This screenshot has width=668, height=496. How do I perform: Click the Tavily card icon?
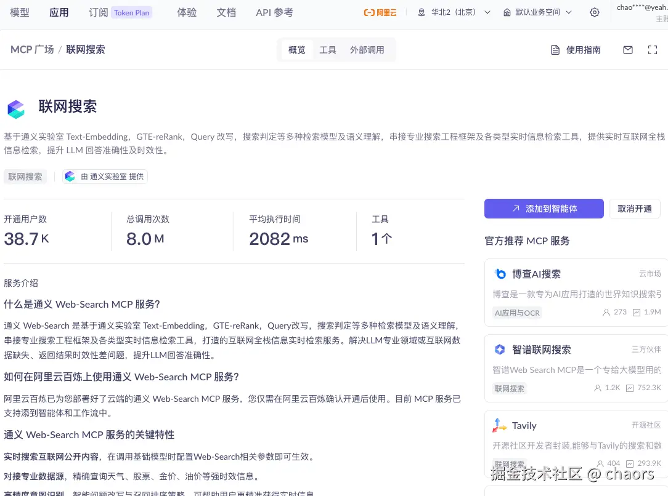click(x=499, y=425)
